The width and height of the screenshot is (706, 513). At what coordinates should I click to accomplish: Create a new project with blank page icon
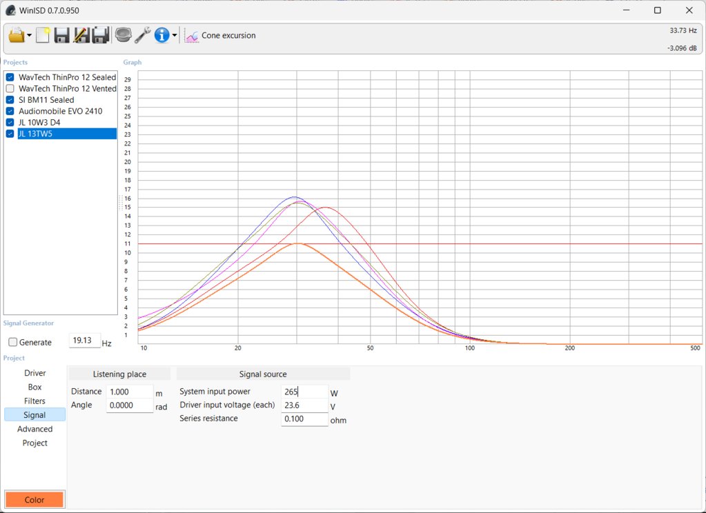[43, 35]
